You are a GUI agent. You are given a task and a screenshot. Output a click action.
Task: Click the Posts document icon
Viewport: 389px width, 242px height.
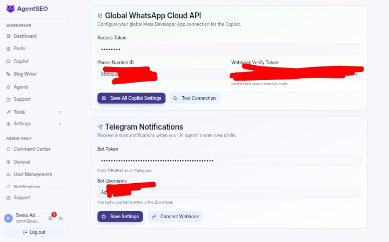[9, 49]
